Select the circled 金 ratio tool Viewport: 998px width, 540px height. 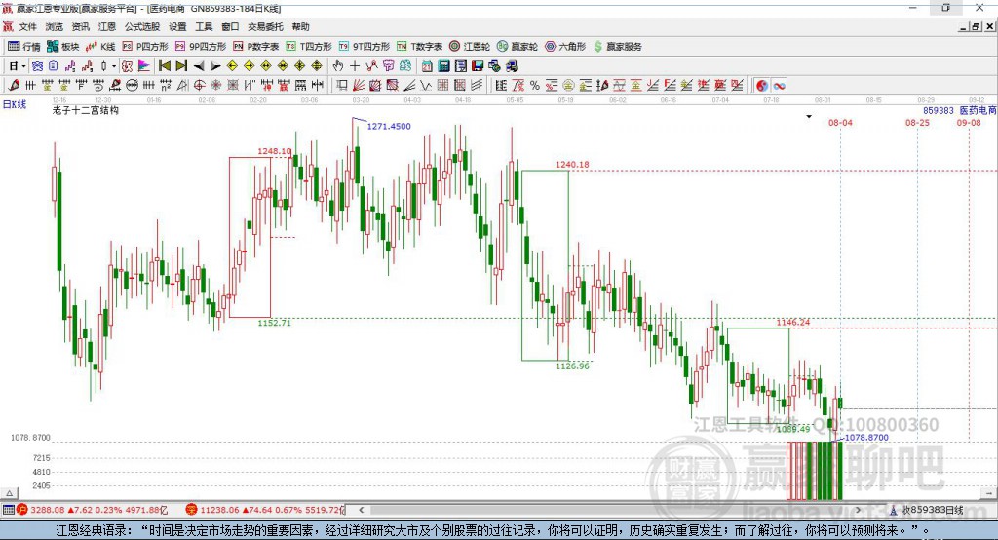568,86
